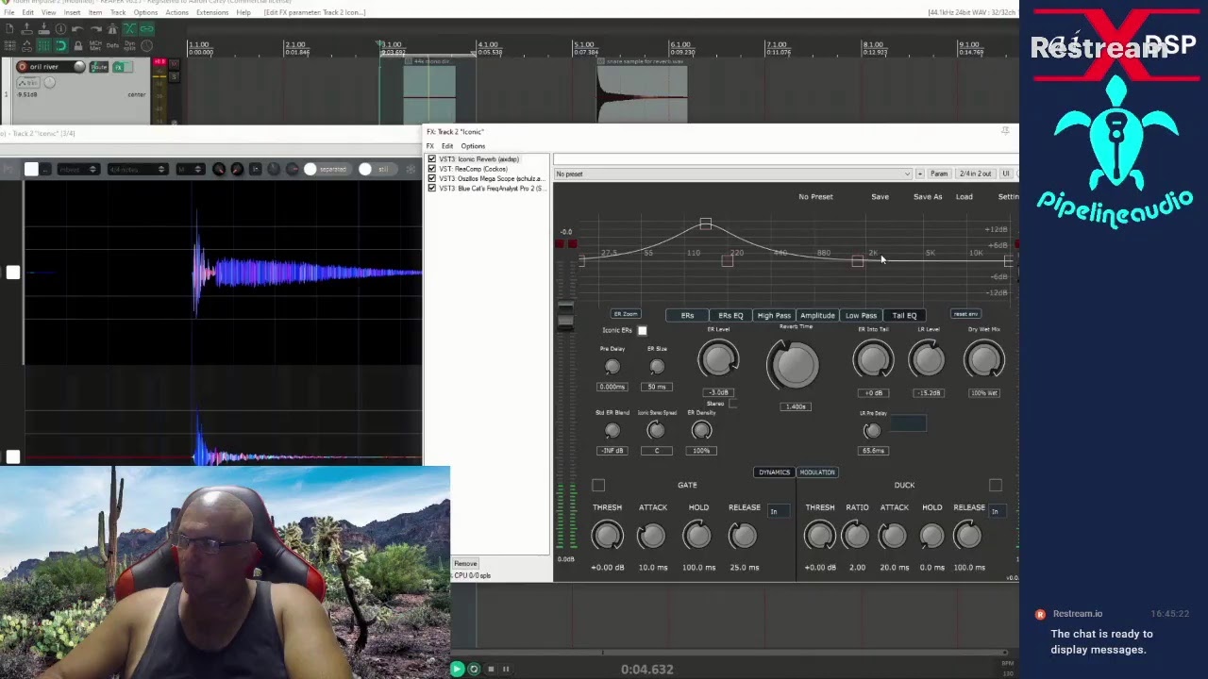Switch to the ERs EQ tab

pos(730,315)
